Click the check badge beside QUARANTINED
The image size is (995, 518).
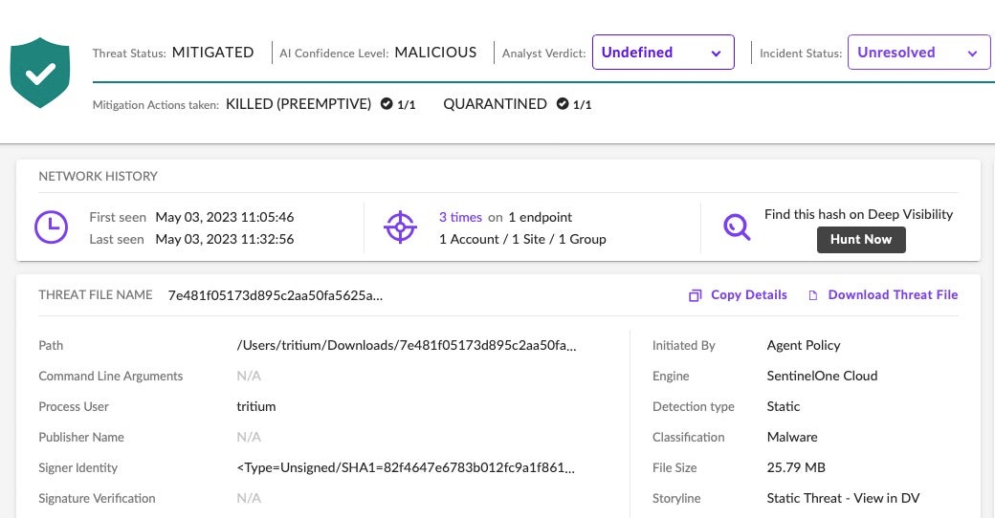click(x=563, y=104)
